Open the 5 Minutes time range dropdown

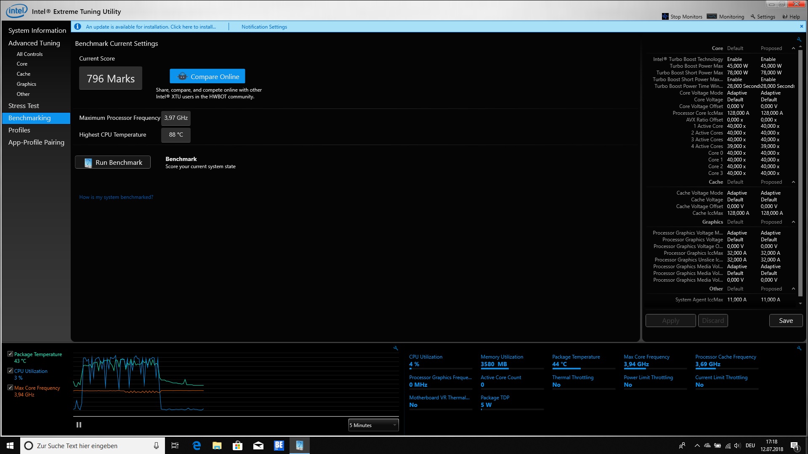click(373, 425)
